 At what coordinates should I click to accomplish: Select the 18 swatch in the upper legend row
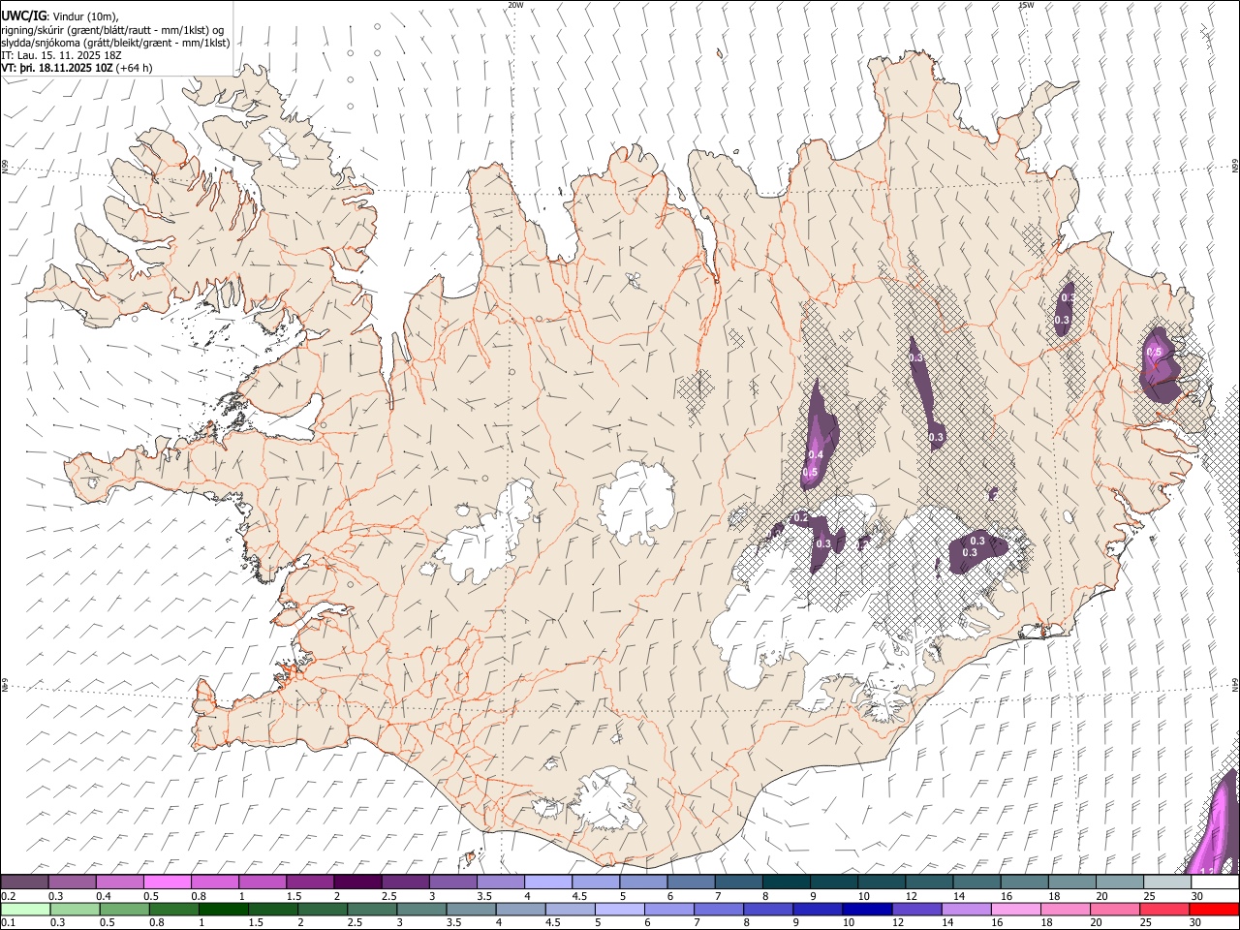pos(1072,883)
